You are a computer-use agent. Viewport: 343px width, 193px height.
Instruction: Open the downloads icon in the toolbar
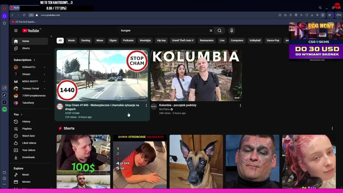312,15
